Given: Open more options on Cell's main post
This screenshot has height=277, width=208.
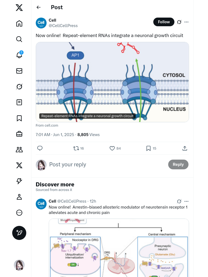Looking at the screenshot, I should 186,22.
